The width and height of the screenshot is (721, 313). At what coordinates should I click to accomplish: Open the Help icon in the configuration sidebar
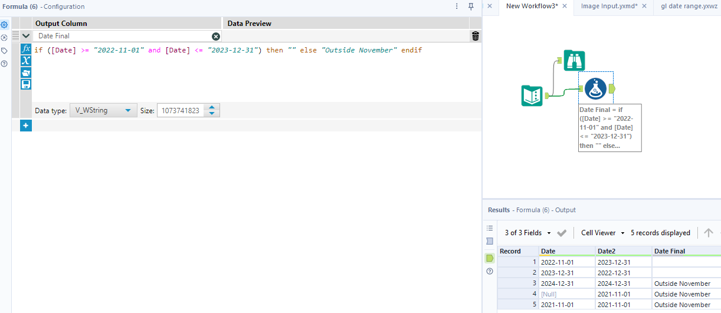[x=4, y=64]
